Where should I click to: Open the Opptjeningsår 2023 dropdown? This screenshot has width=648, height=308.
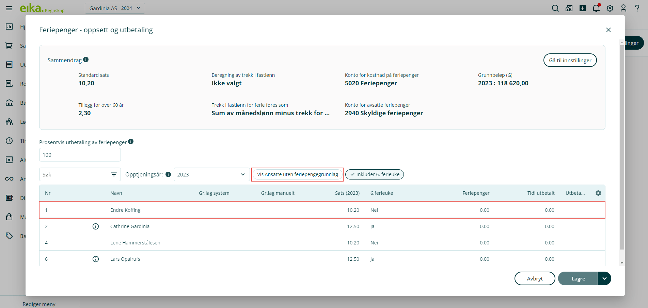pyautogui.click(x=211, y=174)
